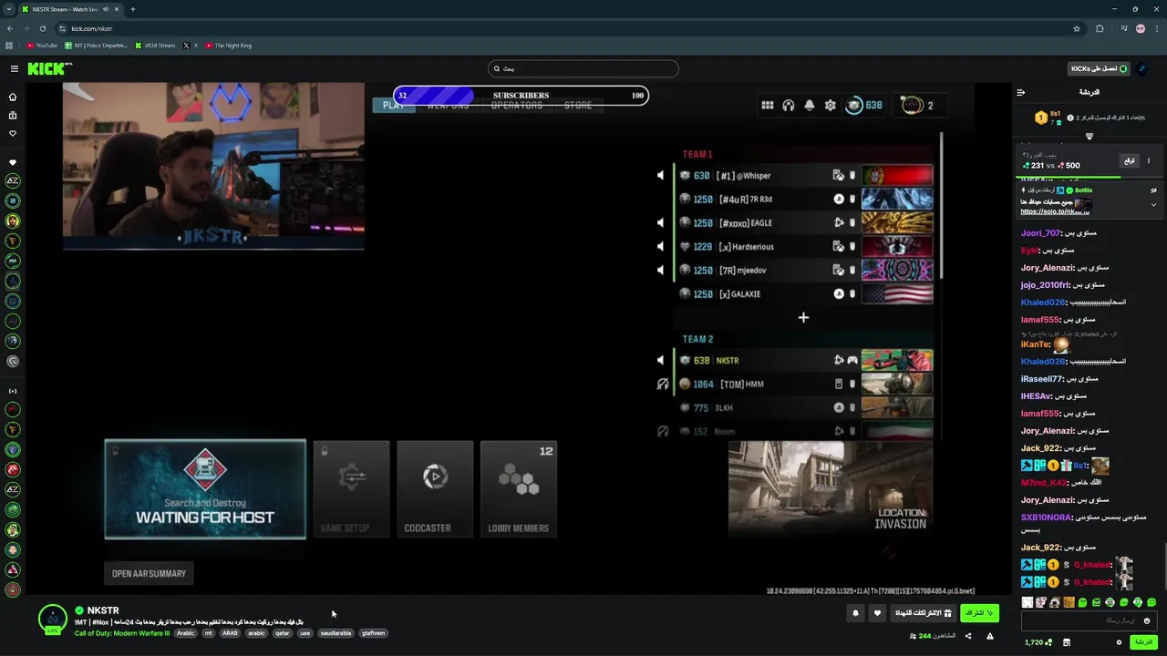
Task: Share the stream via share icon
Action: point(968,636)
